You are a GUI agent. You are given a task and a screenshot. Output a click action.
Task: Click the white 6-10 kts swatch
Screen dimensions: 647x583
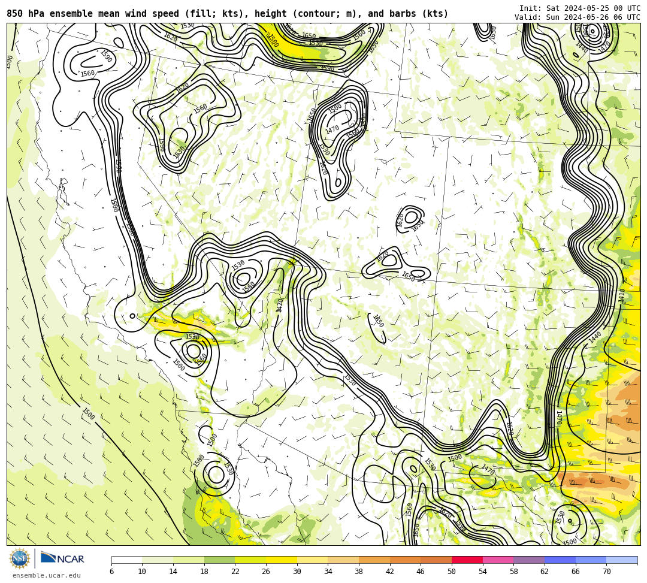pos(126,560)
